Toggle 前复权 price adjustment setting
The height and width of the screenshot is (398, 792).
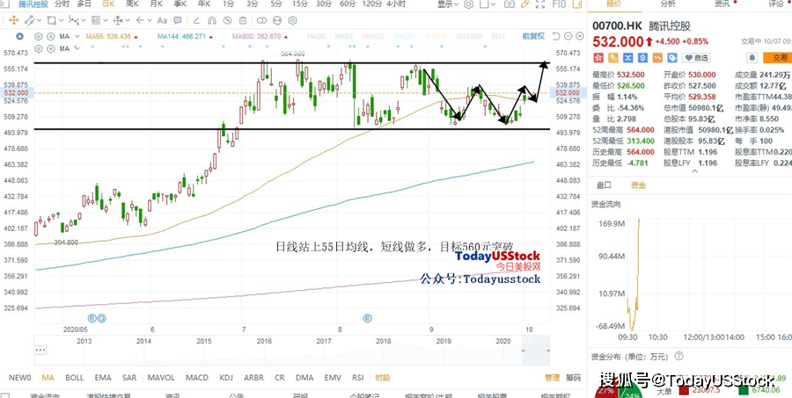[533, 36]
